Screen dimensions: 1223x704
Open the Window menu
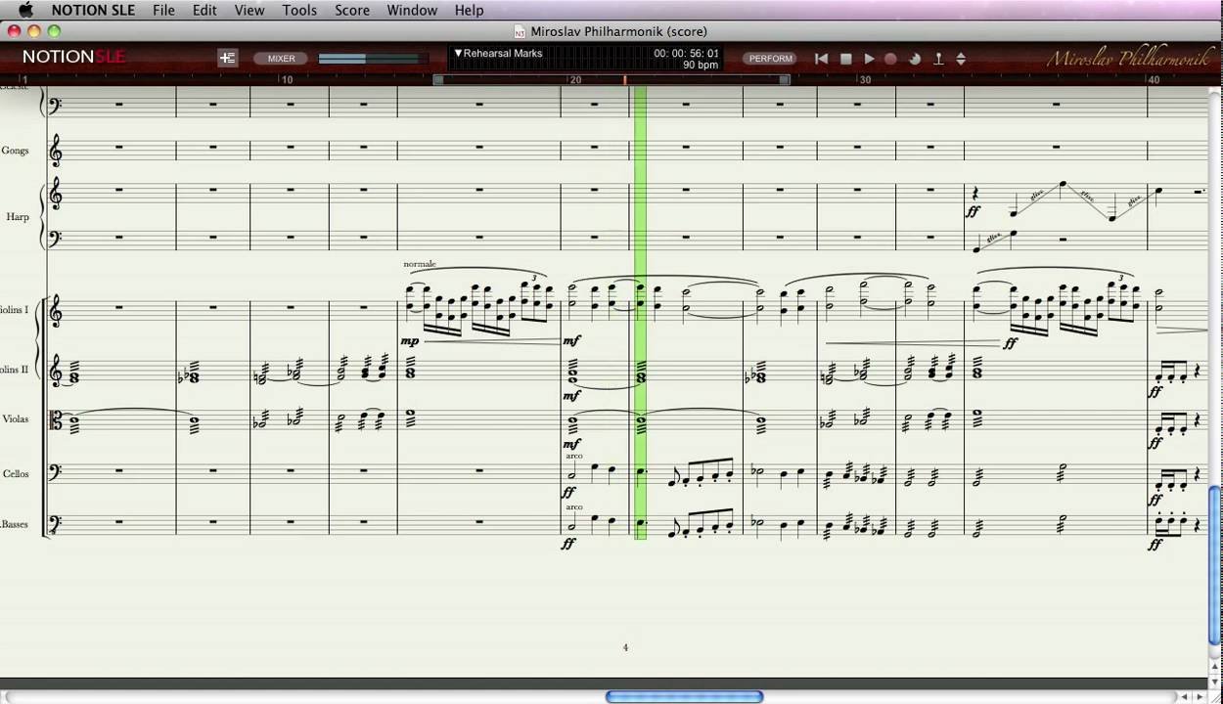pyautogui.click(x=412, y=10)
